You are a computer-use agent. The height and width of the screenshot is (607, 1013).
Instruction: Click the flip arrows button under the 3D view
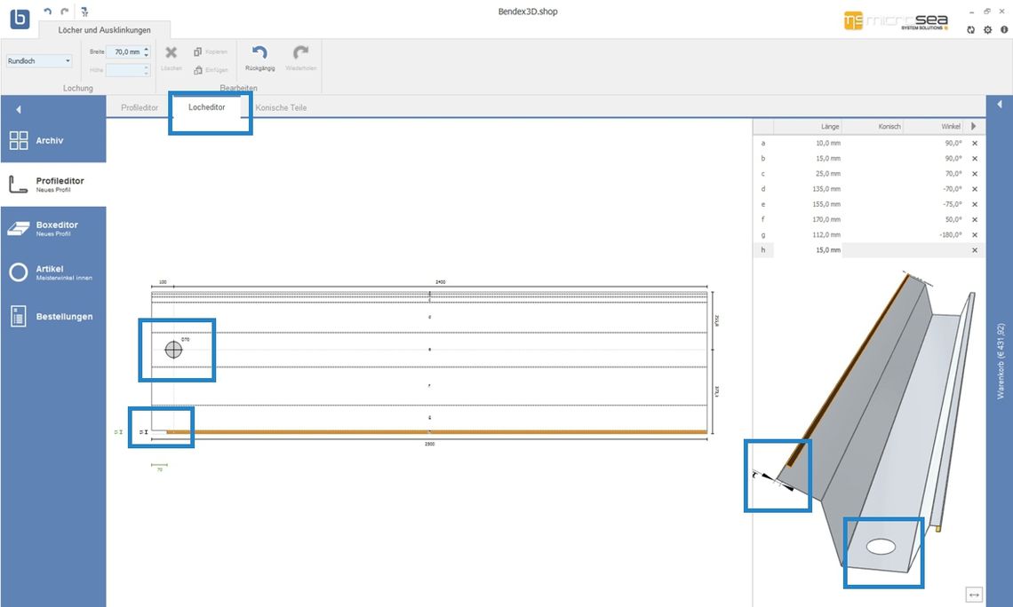[974, 595]
